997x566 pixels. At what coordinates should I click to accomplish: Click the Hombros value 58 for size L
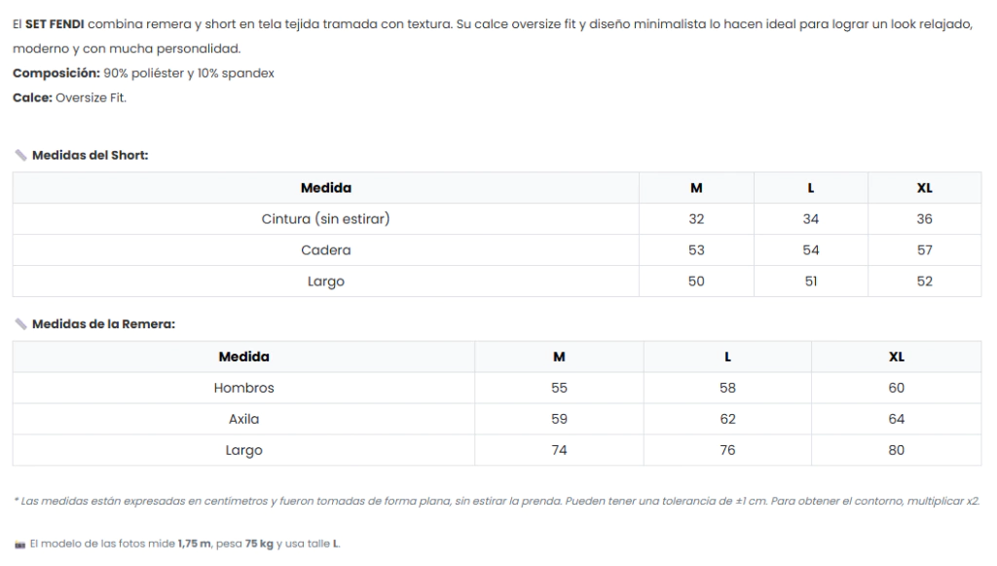click(x=727, y=388)
